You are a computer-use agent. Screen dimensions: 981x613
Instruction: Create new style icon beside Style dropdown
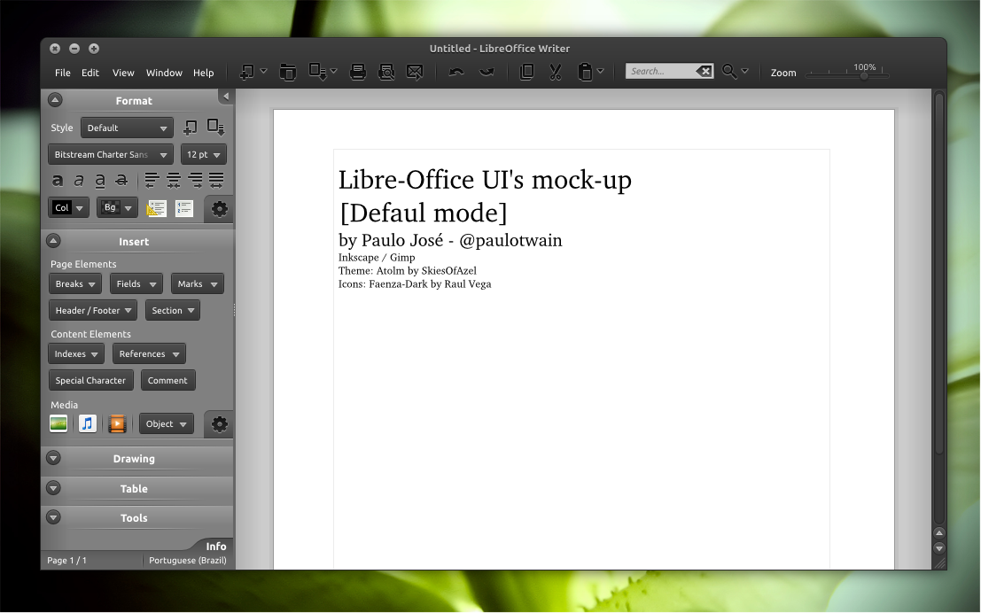pyautogui.click(x=191, y=128)
